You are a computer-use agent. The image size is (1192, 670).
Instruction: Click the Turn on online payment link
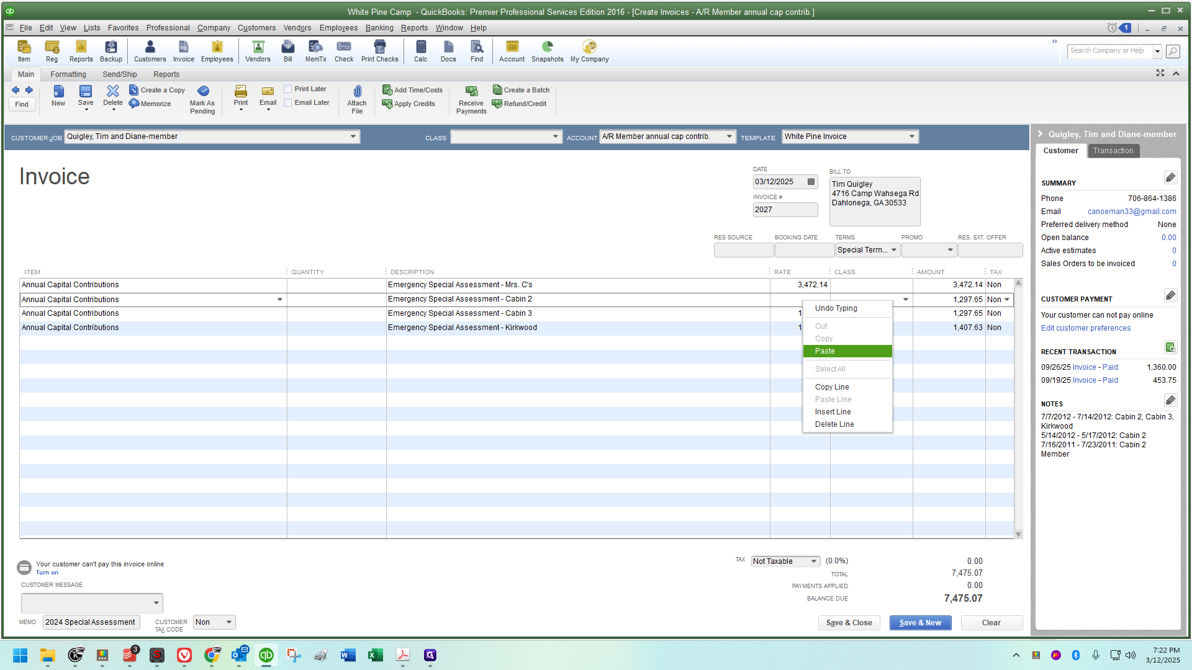point(47,573)
